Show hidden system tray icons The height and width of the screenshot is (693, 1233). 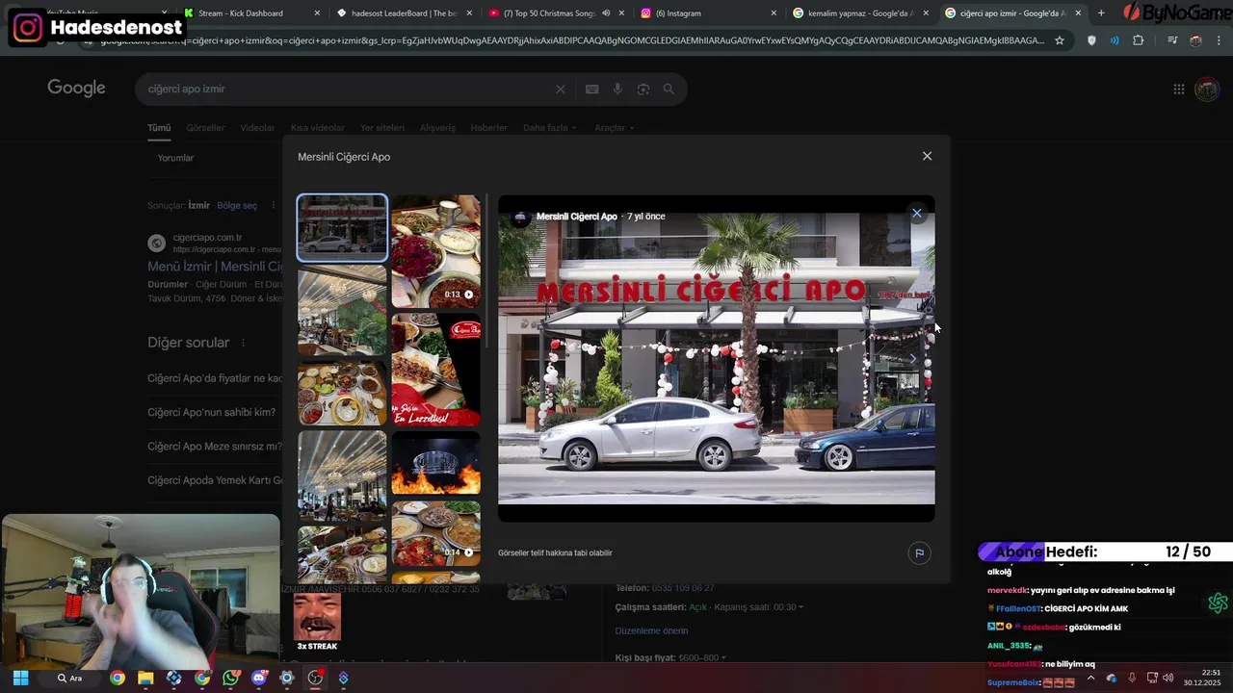[1090, 679]
